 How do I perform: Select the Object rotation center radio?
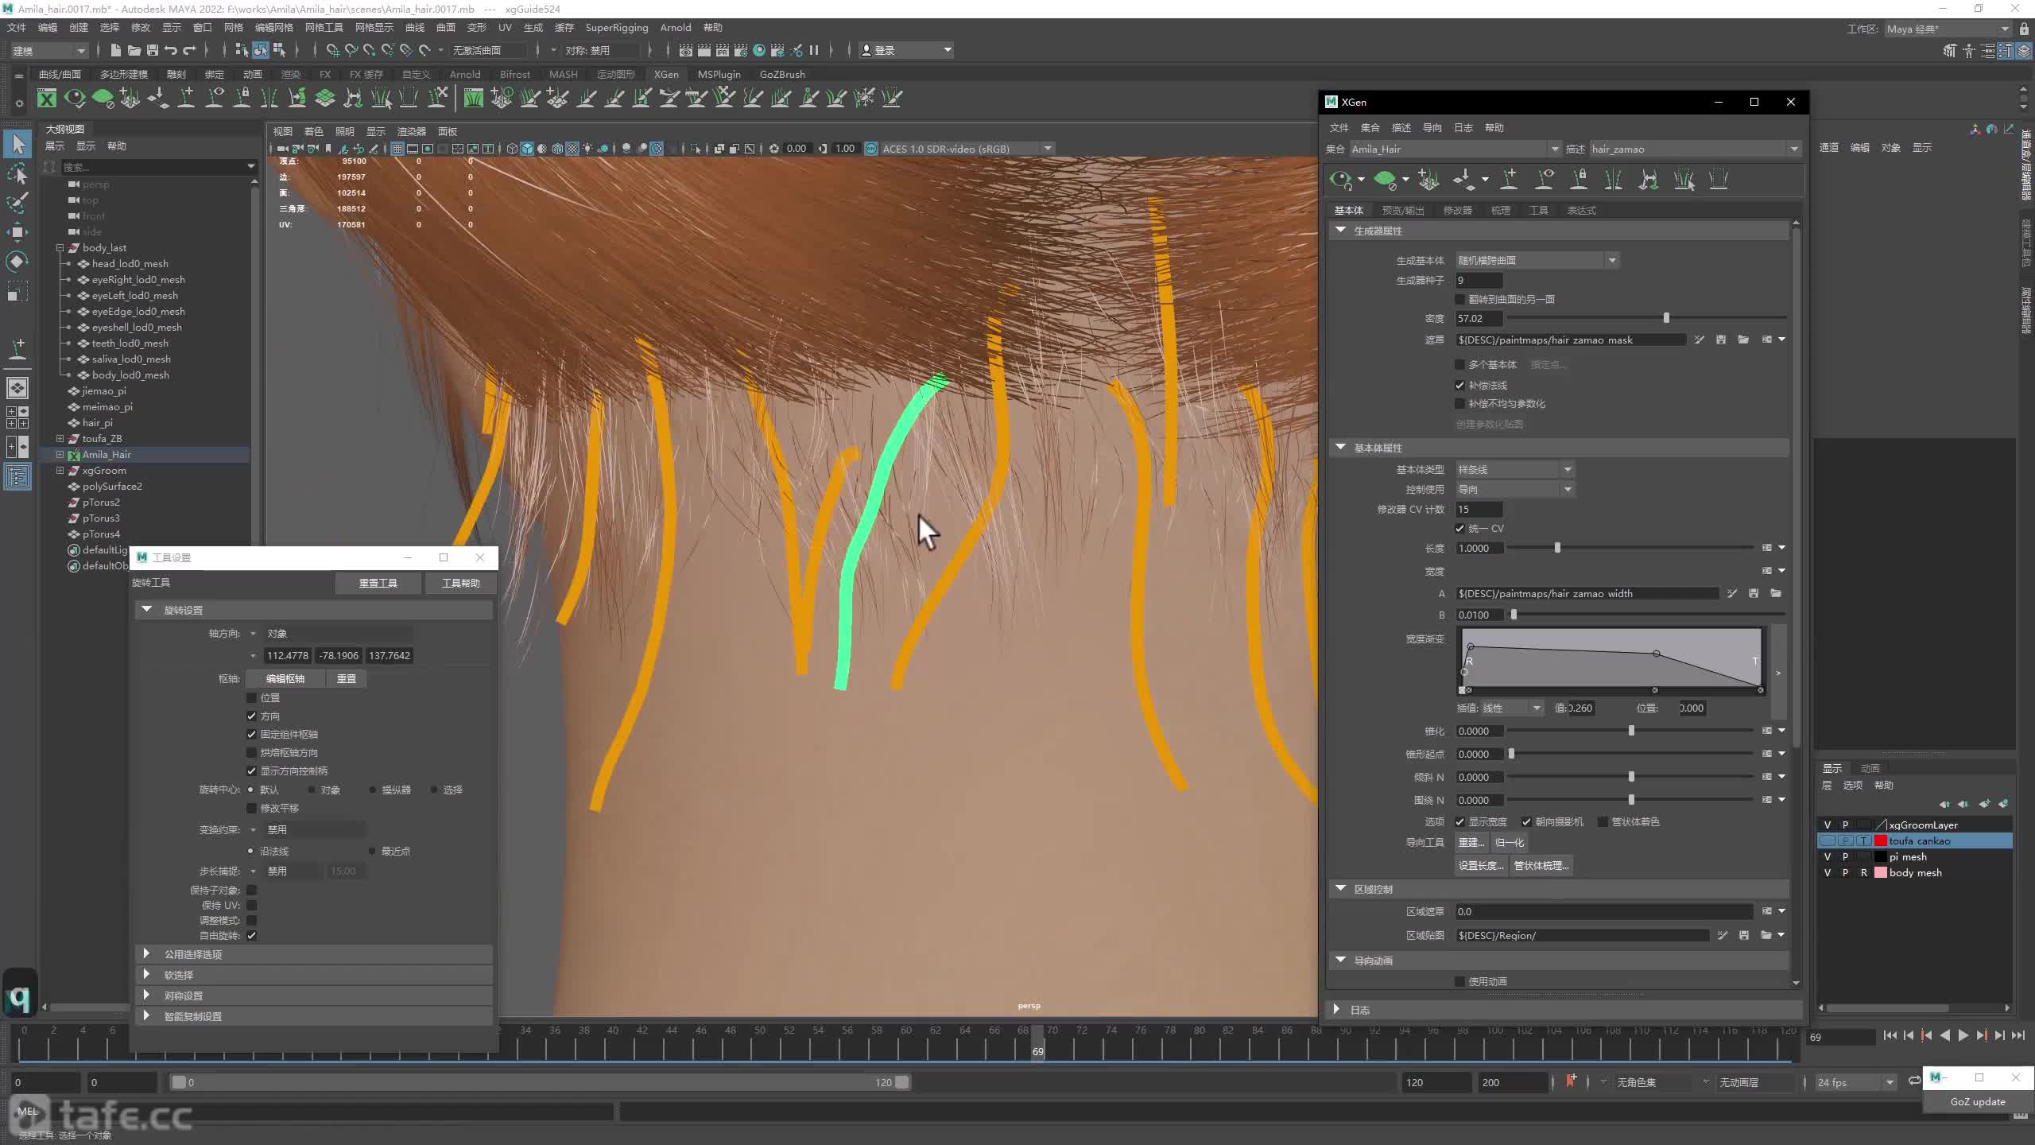point(312,790)
